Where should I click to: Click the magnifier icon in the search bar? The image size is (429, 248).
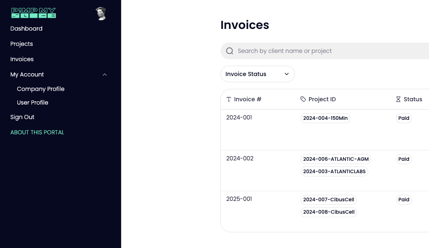pyautogui.click(x=230, y=50)
